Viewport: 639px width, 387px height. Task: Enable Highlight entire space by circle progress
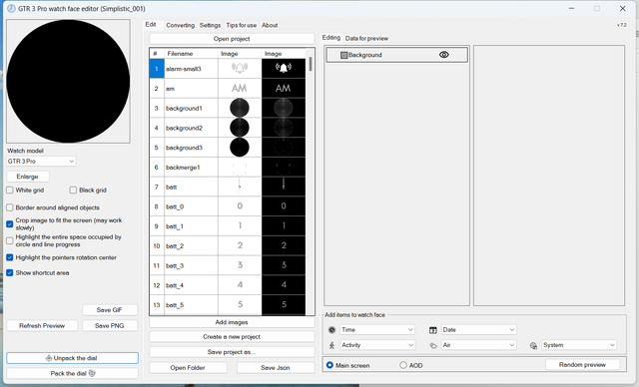pos(10,240)
